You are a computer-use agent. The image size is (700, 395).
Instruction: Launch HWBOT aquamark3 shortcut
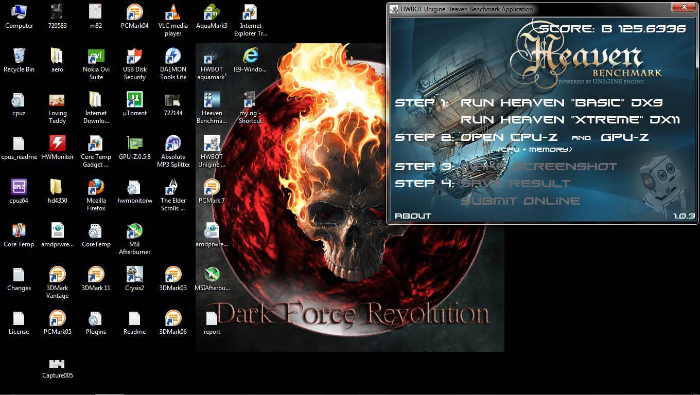click(212, 64)
